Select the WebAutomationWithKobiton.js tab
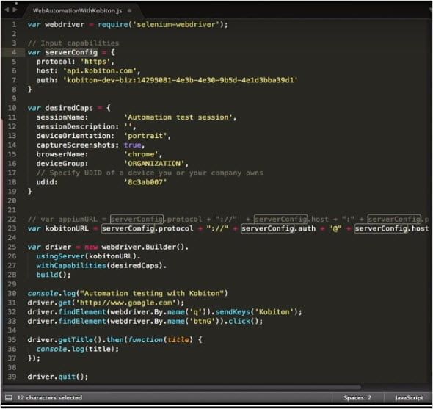Screen dimensions: 433x409 77,11
